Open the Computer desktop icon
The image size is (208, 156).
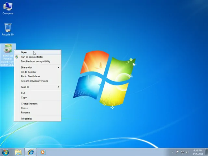click(x=8, y=8)
